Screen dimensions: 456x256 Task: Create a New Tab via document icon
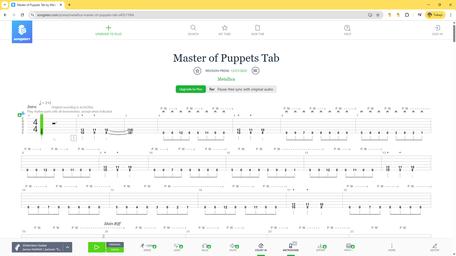(x=257, y=28)
